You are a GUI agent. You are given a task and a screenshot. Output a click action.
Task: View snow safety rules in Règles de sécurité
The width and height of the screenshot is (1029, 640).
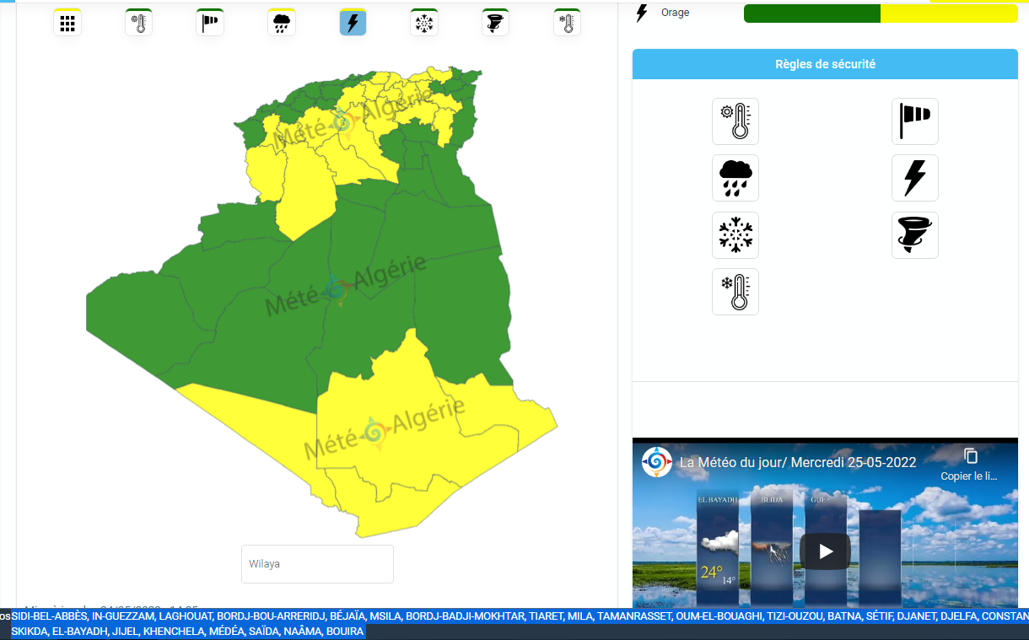[x=735, y=235]
